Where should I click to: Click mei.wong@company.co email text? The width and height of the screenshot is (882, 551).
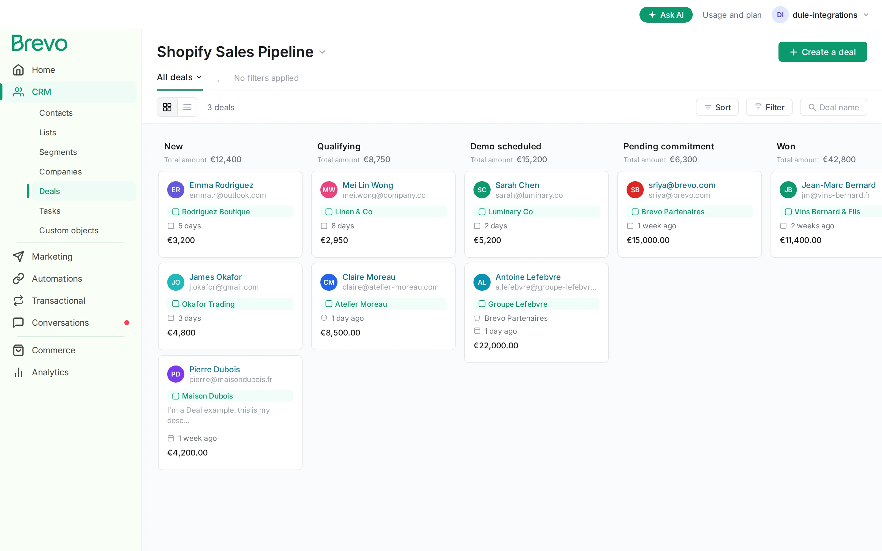384,195
